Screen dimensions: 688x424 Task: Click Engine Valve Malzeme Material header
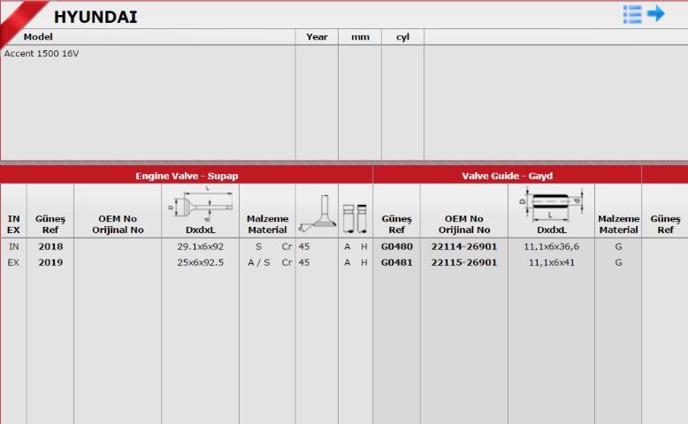pos(267,224)
